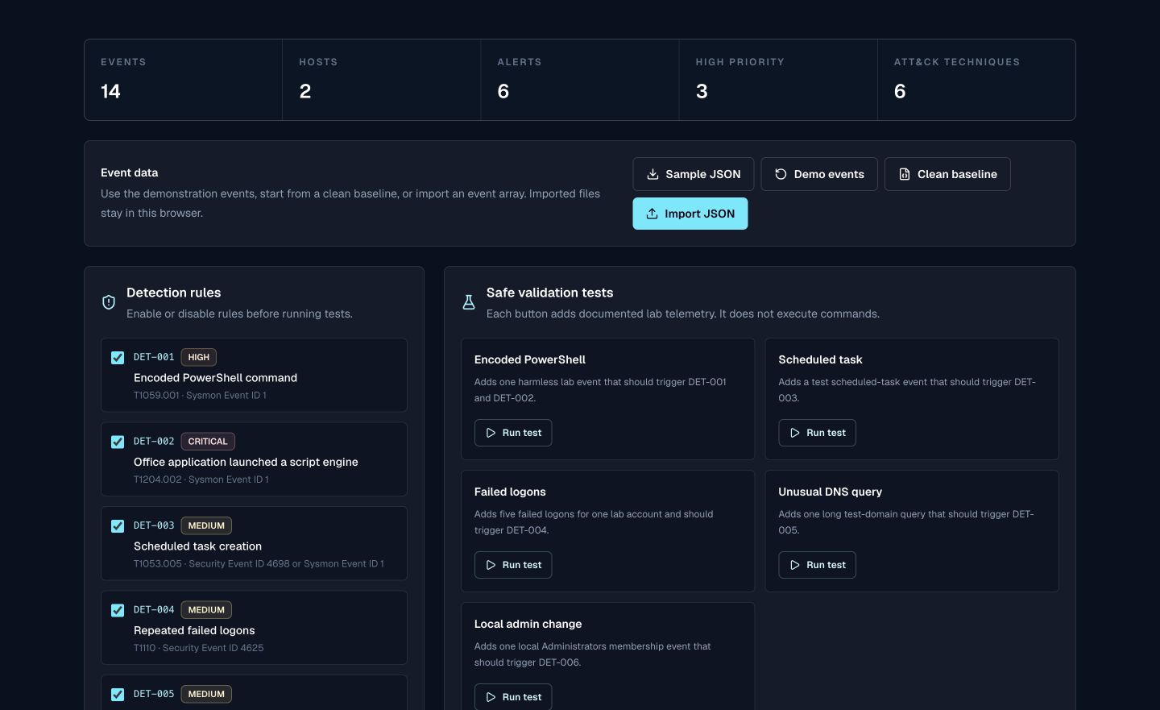This screenshot has width=1160, height=710.
Task: Click the "Scheduled task creation" rule title
Action: click(x=197, y=546)
